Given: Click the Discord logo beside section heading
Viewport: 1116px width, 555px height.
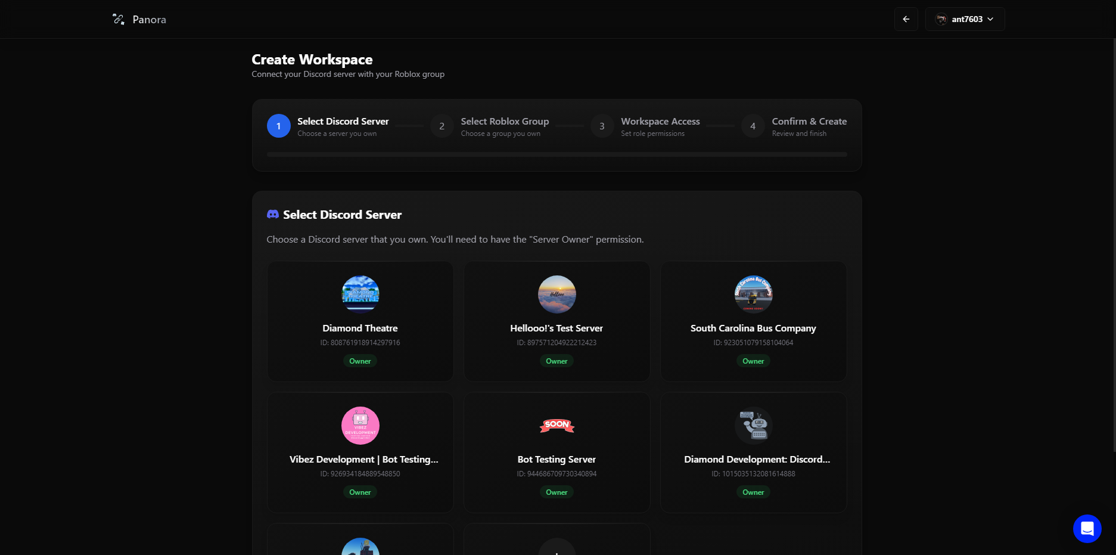Looking at the screenshot, I should pyautogui.click(x=273, y=214).
